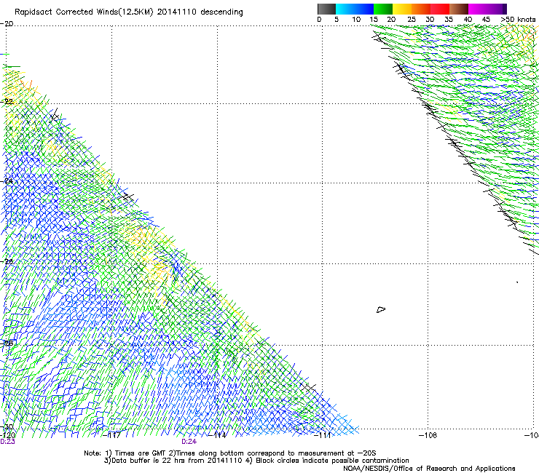Viewport: 539px width, 473px height.
Task: Click the '25' knots legend number
Action: pyautogui.click(x=412, y=20)
